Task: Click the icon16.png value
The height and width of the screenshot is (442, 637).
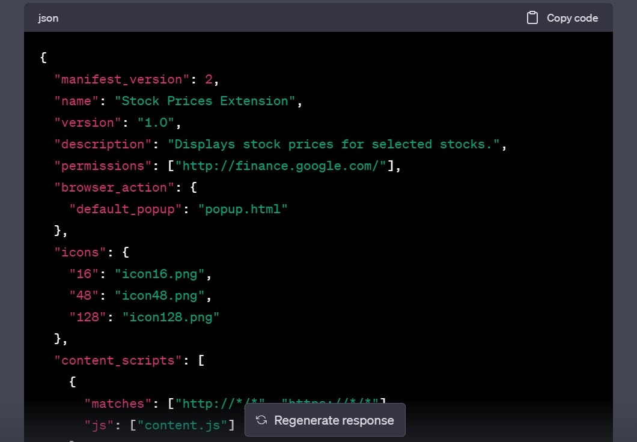Action: tap(159, 274)
